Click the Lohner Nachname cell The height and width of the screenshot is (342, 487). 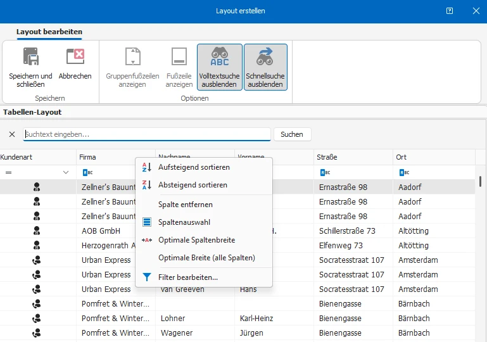(x=195, y=319)
